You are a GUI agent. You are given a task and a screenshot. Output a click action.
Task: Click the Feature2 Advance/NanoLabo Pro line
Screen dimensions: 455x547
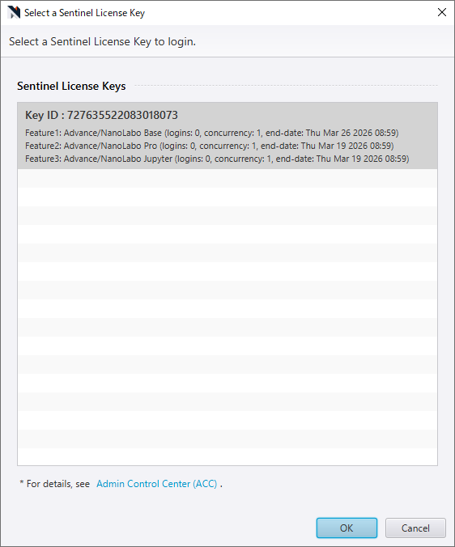pos(210,146)
